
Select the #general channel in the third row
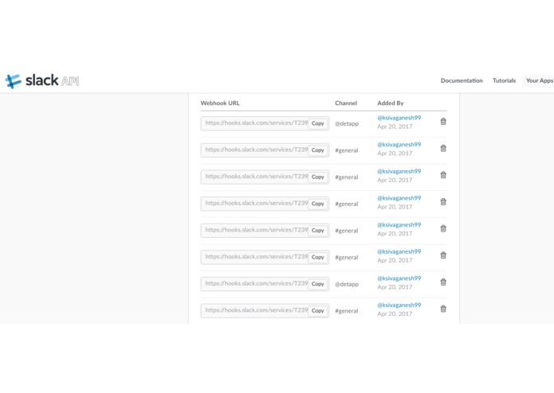346,177
